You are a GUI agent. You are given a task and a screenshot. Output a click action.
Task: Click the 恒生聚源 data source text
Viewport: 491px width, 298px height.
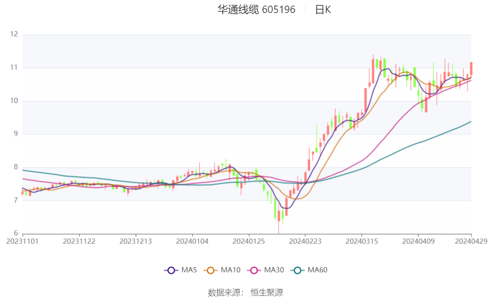267,293
